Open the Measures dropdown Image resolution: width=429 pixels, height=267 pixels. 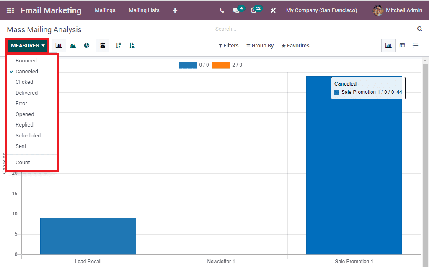(27, 45)
